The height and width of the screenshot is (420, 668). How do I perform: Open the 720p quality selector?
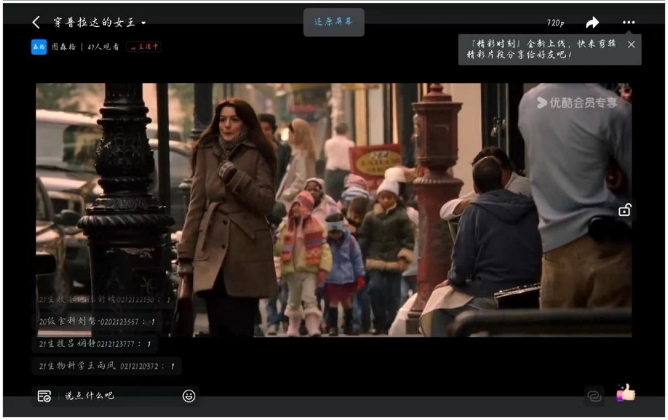555,23
